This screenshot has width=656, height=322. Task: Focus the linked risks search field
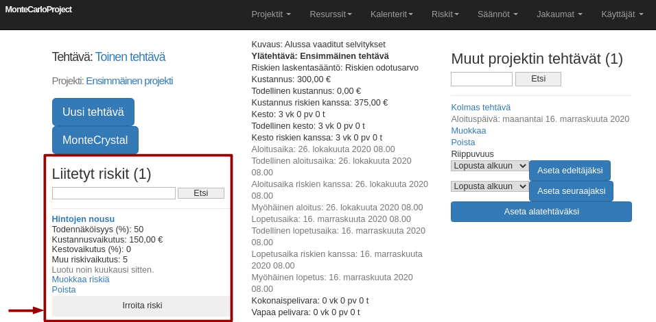113,193
